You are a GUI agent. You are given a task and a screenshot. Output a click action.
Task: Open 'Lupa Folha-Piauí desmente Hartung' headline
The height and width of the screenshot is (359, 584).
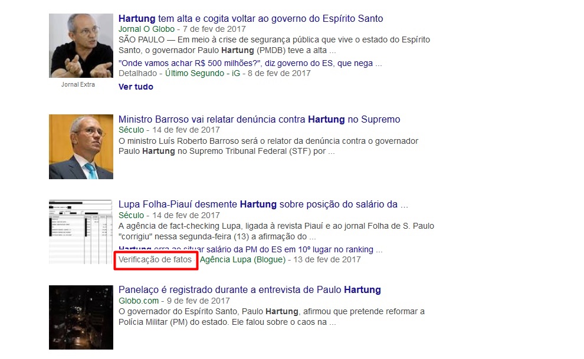[x=263, y=204]
